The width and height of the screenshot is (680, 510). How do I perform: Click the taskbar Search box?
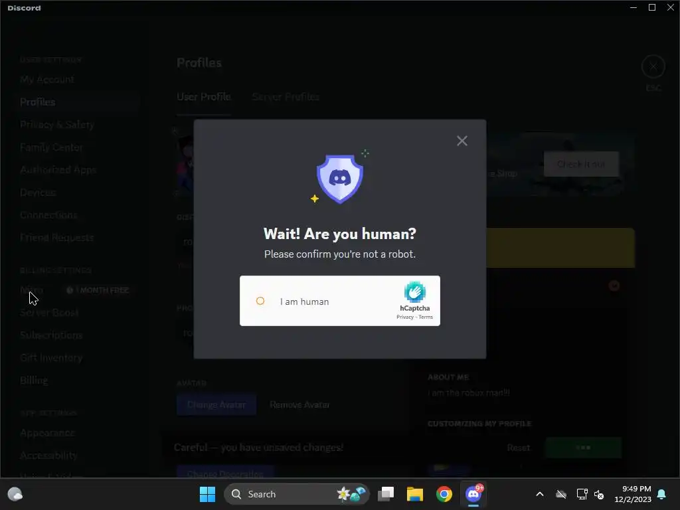[297, 494]
